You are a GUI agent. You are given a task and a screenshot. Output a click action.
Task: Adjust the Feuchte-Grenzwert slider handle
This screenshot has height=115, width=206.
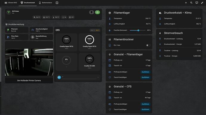coord(138,30)
